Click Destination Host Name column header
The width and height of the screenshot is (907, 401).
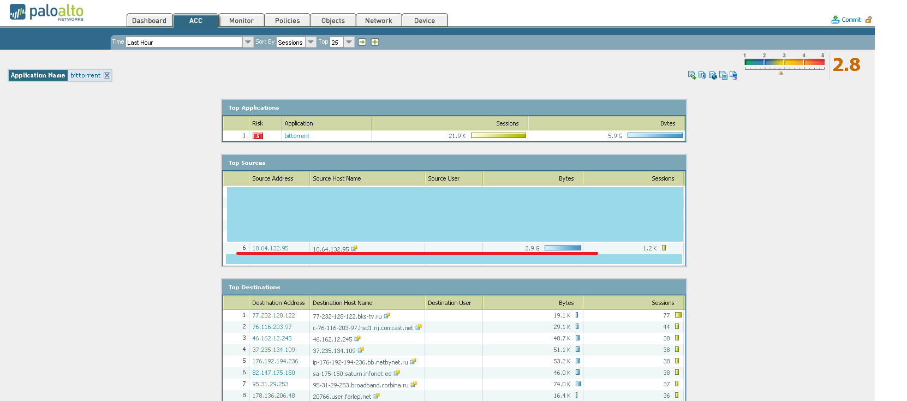coord(367,303)
